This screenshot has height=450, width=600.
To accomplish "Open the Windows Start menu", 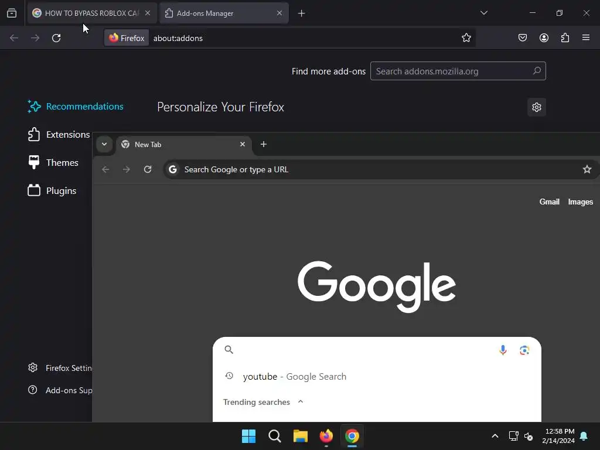I will pyautogui.click(x=248, y=436).
